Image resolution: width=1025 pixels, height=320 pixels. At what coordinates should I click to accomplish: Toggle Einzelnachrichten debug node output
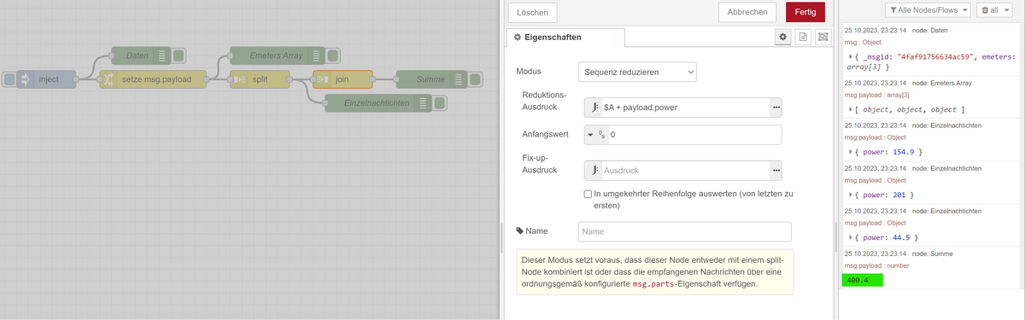pos(440,102)
